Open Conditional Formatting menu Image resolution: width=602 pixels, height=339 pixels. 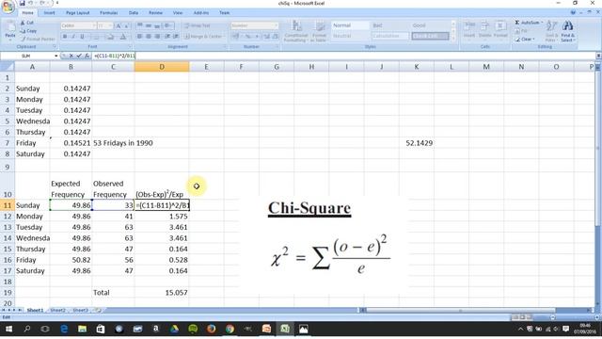point(296,31)
